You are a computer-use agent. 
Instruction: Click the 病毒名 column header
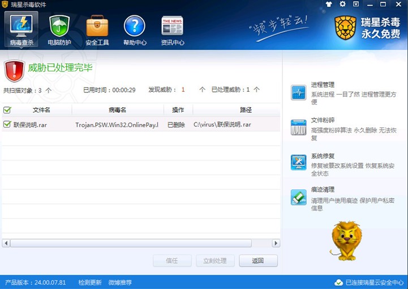(117, 110)
